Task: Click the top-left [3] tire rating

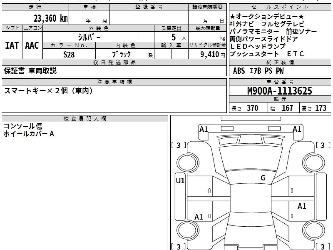Action: 178,145
